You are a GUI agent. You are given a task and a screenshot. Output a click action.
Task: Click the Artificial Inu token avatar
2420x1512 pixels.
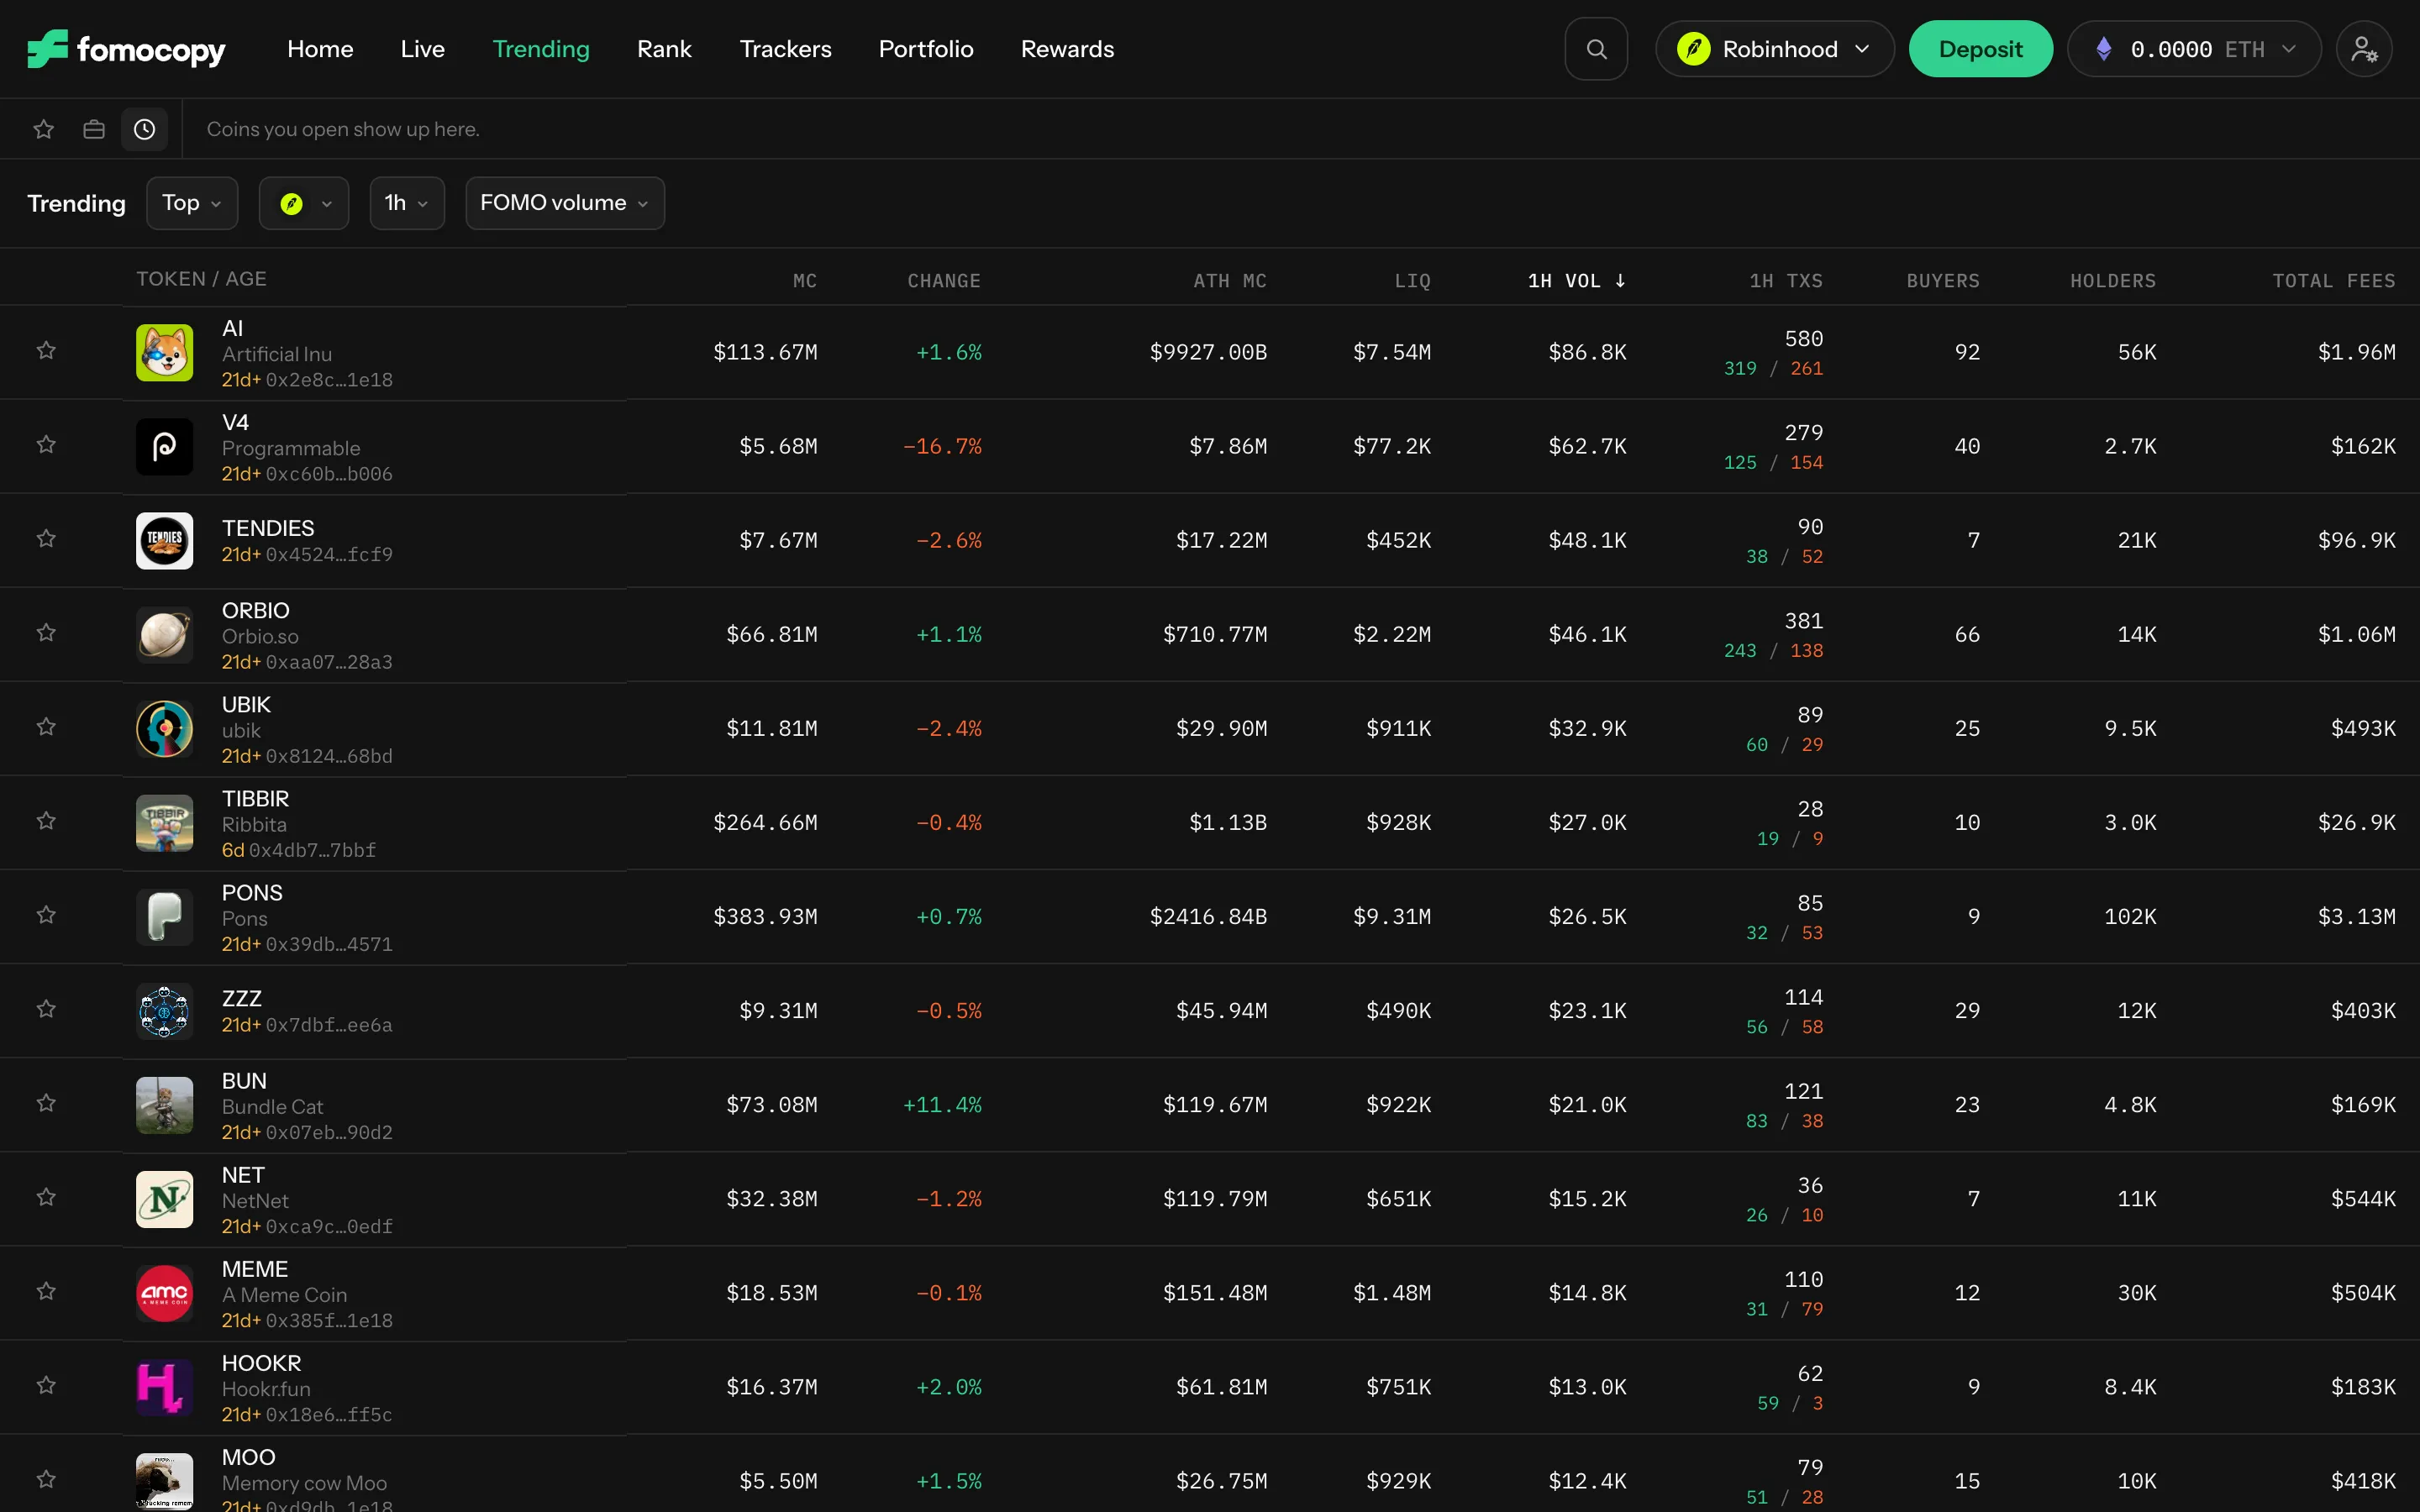[x=164, y=352]
